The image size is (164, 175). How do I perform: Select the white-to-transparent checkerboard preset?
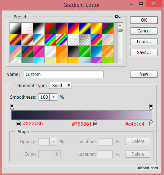tap(27, 28)
